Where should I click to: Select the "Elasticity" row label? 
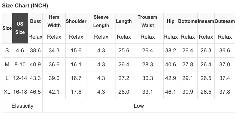coord(22,106)
